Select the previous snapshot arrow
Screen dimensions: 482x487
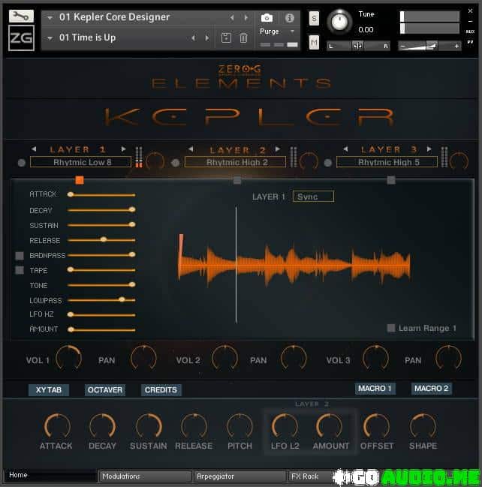point(193,38)
